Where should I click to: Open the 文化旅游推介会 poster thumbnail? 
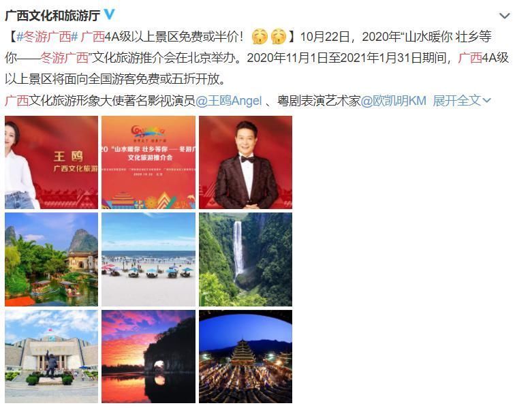(x=149, y=163)
